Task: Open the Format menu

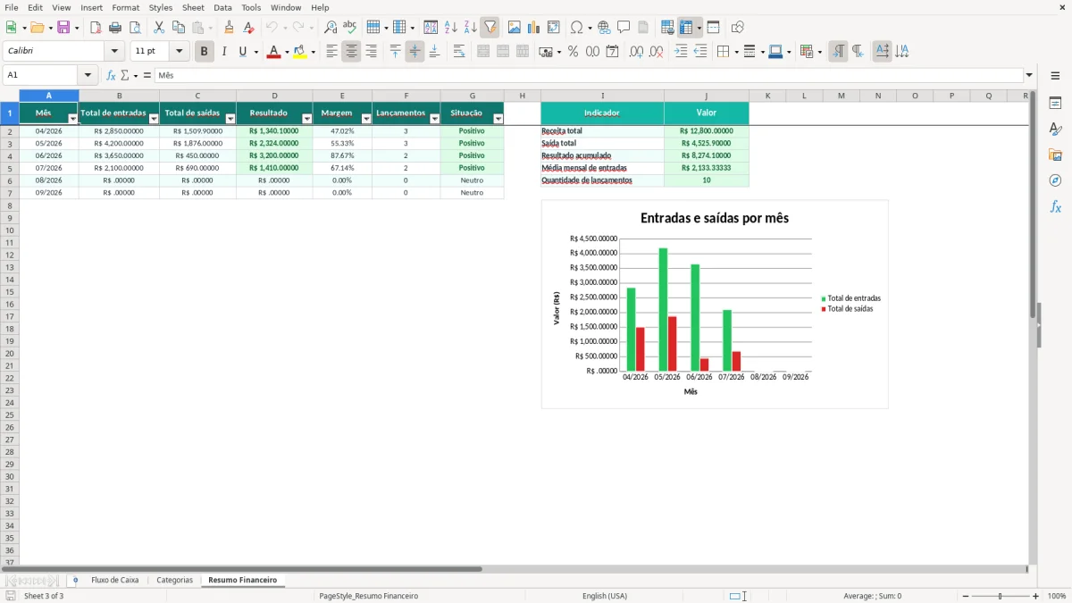Action: tap(125, 7)
